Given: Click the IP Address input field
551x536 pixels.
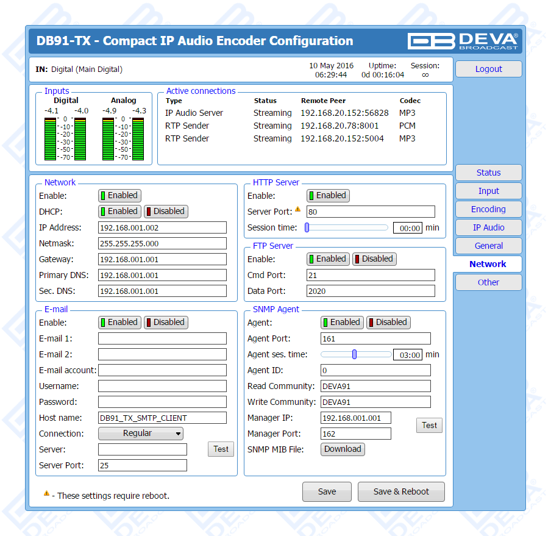Looking at the screenshot, I should [162, 227].
